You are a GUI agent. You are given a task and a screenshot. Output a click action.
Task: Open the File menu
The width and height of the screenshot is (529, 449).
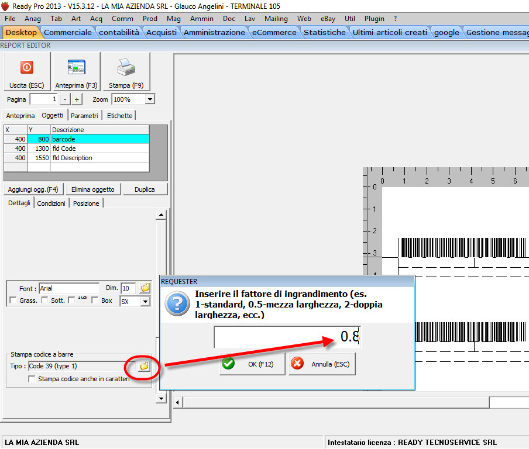[10, 19]
